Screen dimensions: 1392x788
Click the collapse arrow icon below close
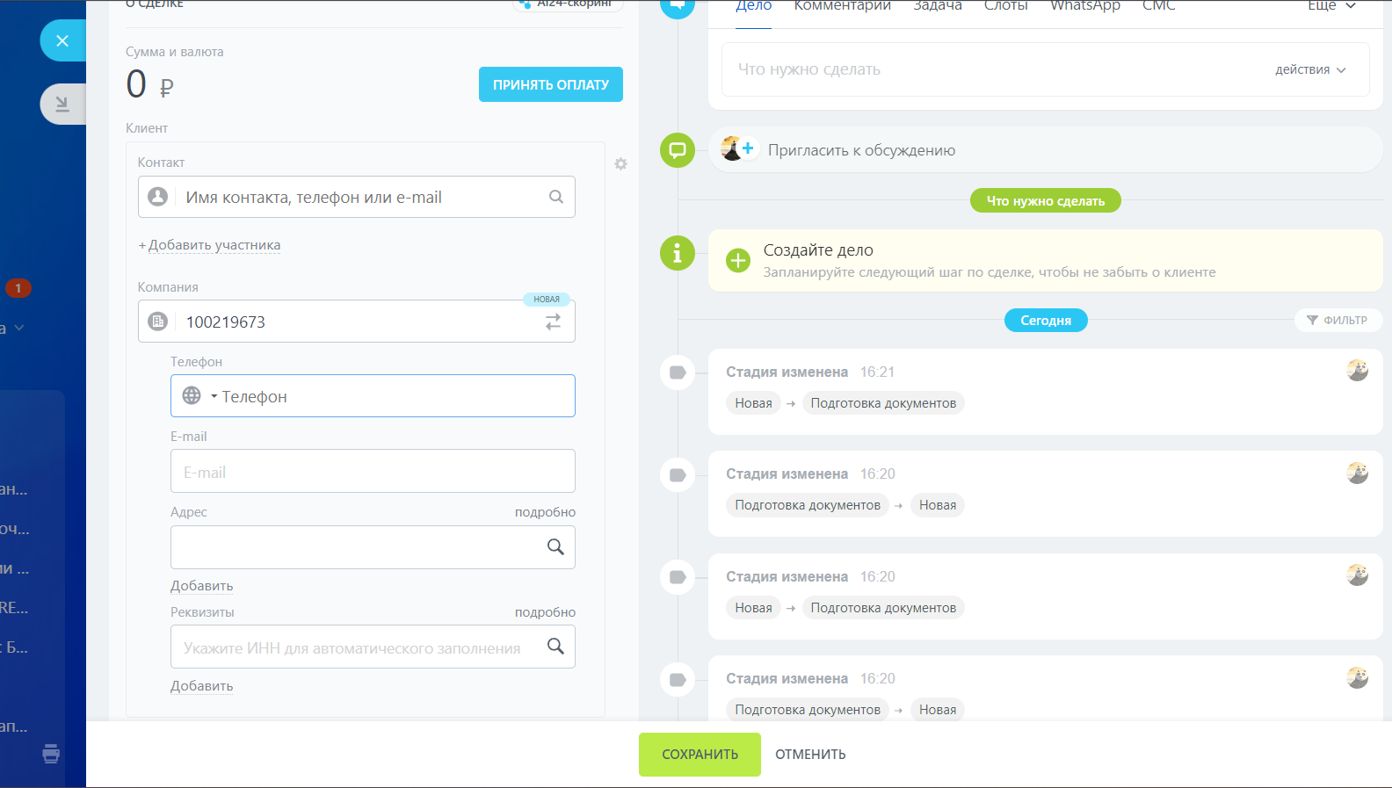point(62,104)
